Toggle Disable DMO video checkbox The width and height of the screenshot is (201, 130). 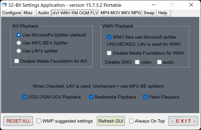137,62
